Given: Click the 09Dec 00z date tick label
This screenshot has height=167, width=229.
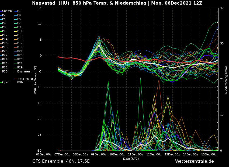Looking at the screenshot, I should pos(99,154).
